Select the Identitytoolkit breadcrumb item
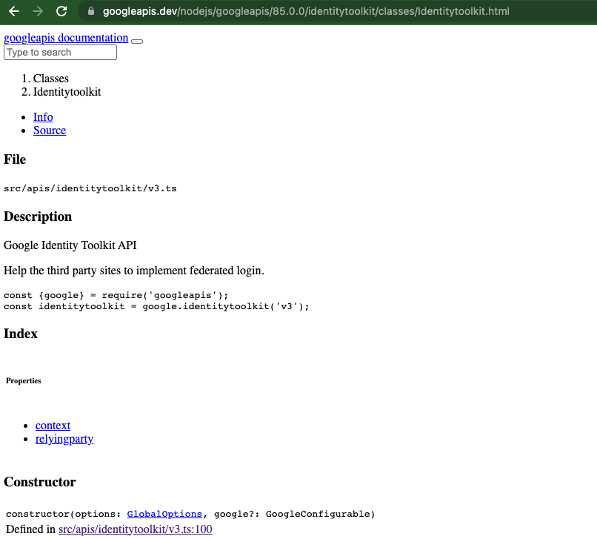The height and width of the screenshot is (539, 597). pyautogui.click(x=67, y=92)
